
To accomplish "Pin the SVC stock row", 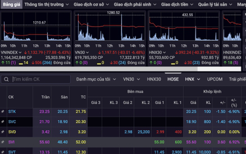I will point(2,122).
